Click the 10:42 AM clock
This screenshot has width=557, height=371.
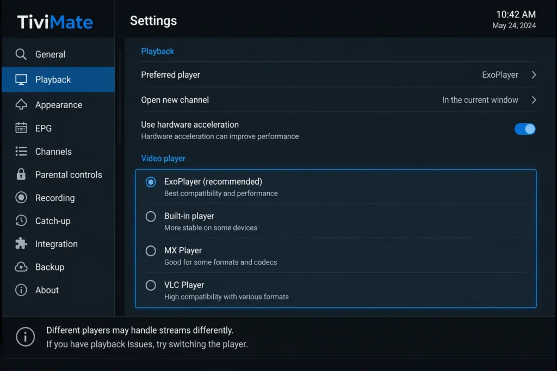coord(516,15)
